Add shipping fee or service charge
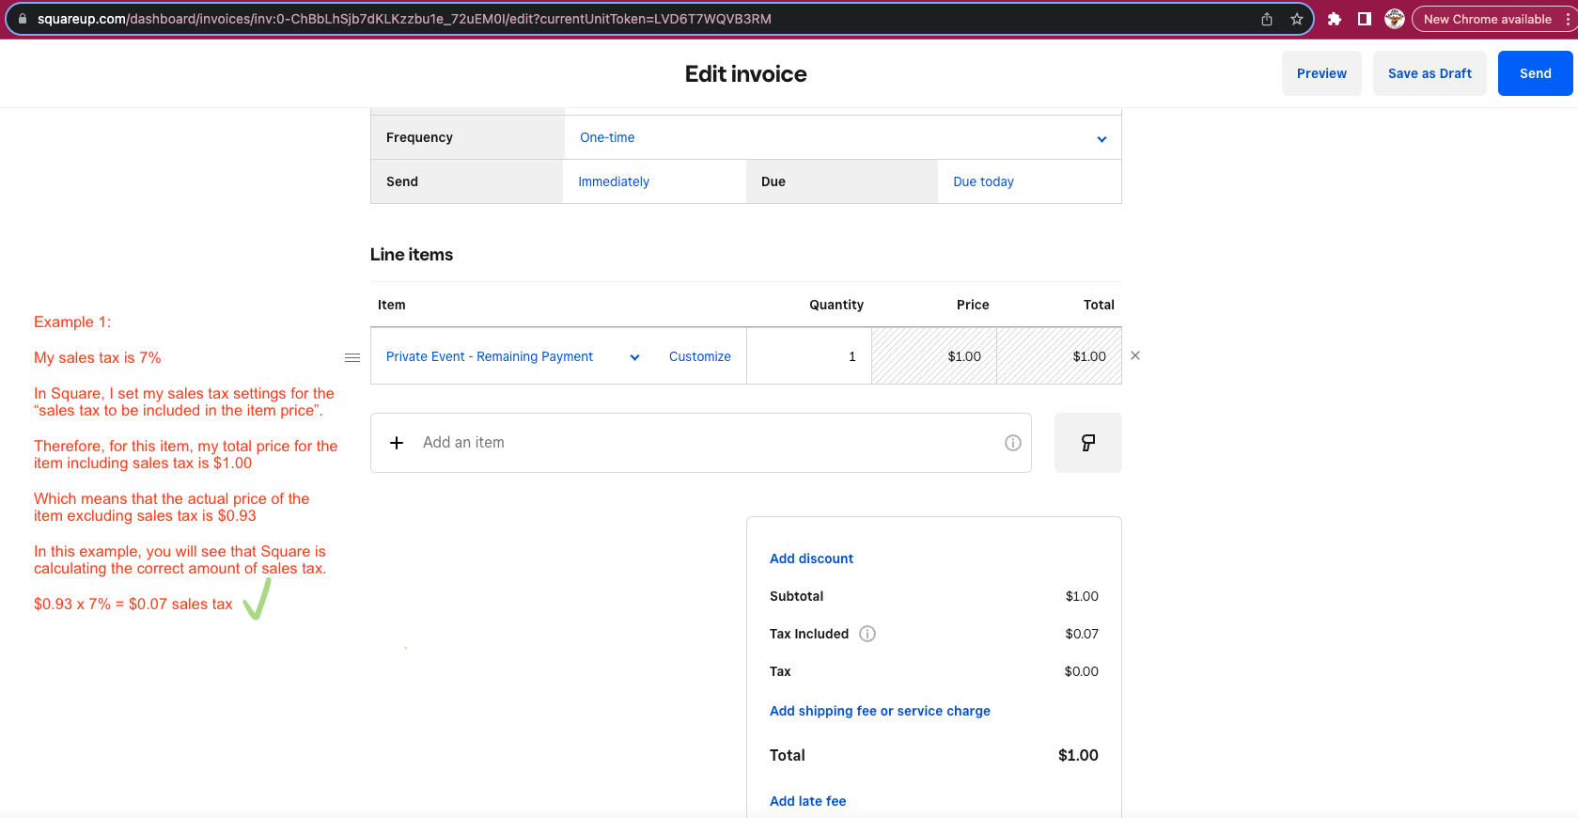The width and height of the screenshot is (1578, 818). [880, 711]
